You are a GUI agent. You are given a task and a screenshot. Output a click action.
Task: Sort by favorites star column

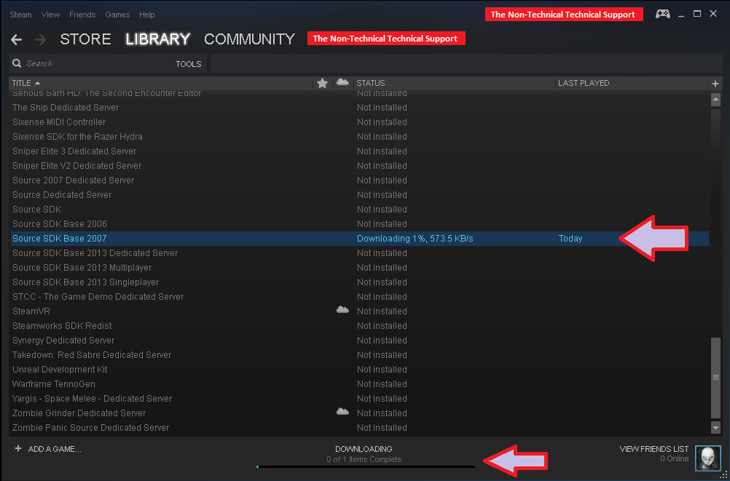(322, 83)
